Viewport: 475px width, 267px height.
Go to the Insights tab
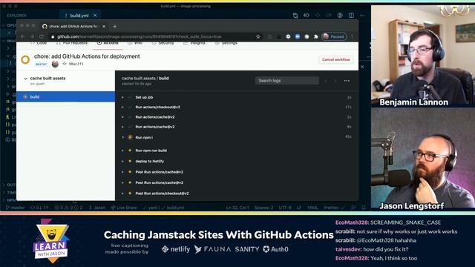click(194, 43)
